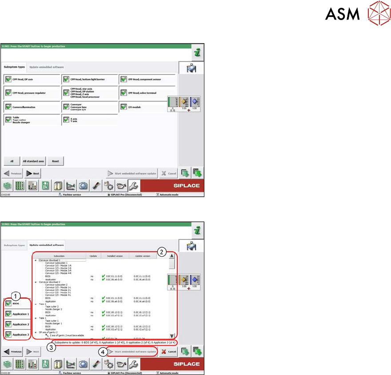Click the stacked boards icon in the top toolbar
391x375 pixels.
(x=8, y=186)
